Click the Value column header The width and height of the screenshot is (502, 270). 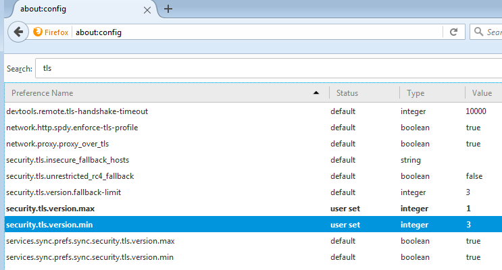(482, 93)
